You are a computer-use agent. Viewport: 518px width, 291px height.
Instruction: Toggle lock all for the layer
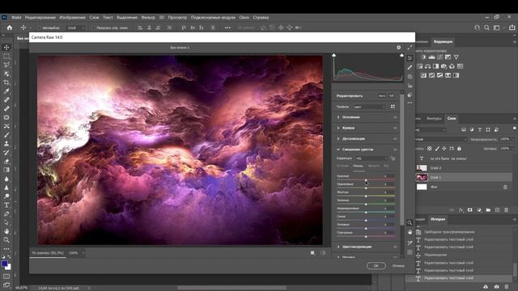459,149
